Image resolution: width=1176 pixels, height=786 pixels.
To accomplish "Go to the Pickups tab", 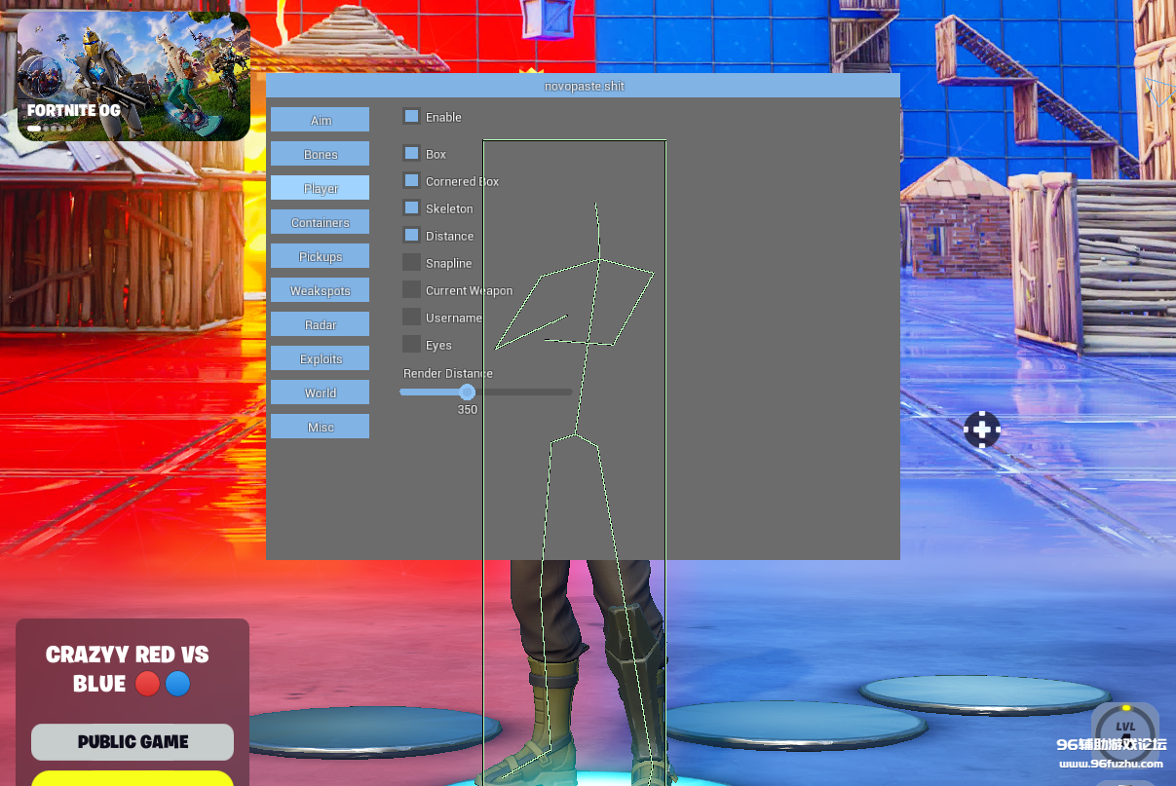I will pyautogui.click(x=320, y=256).
